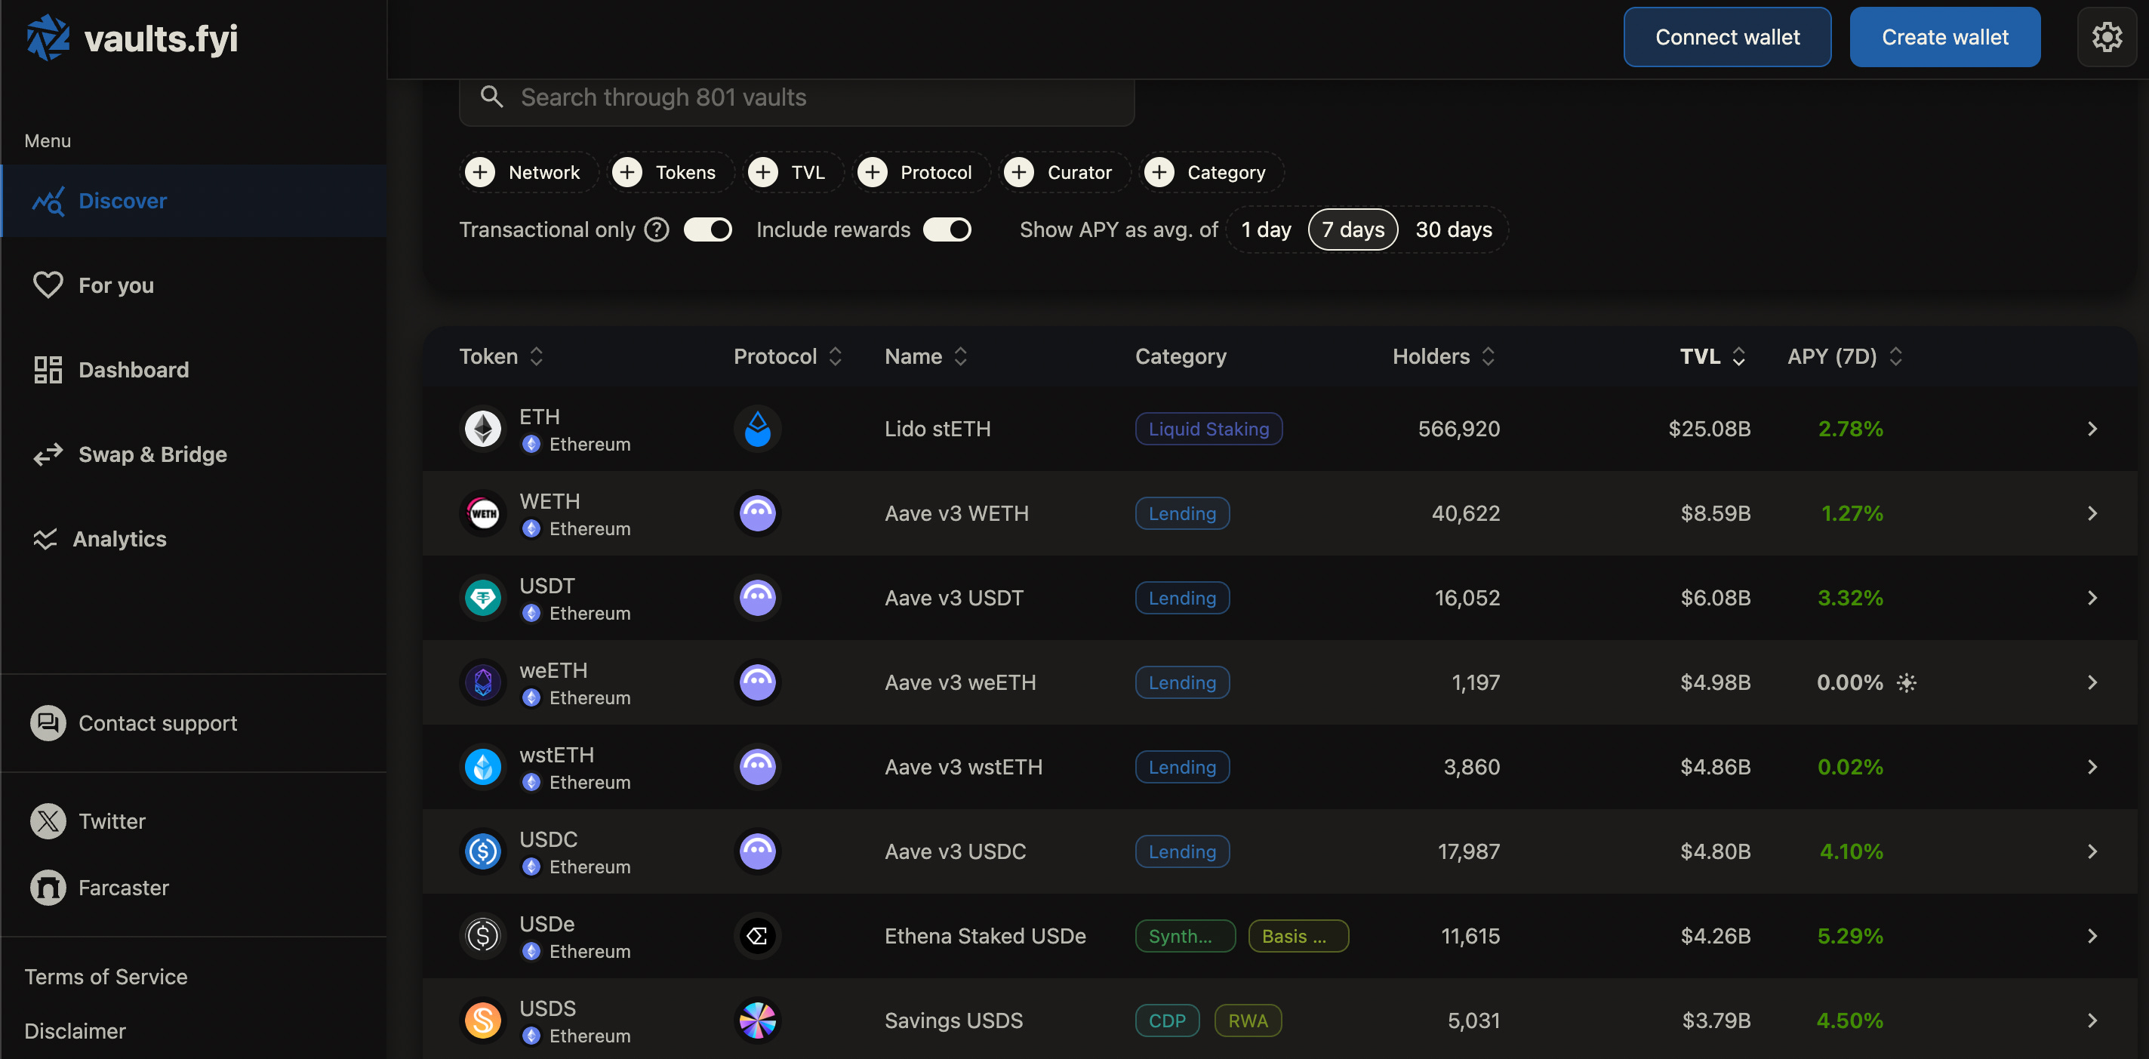Open settings via gear icon
The height and width of the screenshot is (1059, 2149).
pyautogui.click(x=2106, y=38)
